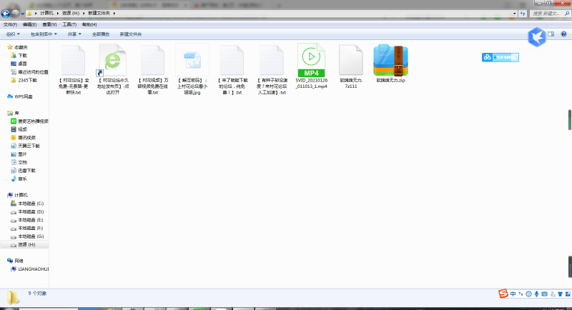
Task: Click the 全部播放 button
Action: pyautogui.click(x=100, y=34)
